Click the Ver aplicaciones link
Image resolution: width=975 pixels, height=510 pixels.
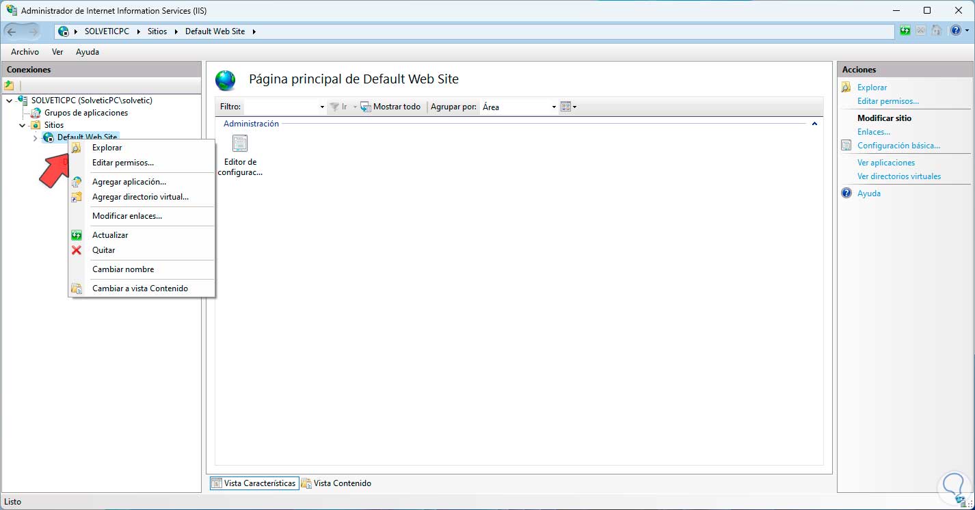tap(886, 163)
